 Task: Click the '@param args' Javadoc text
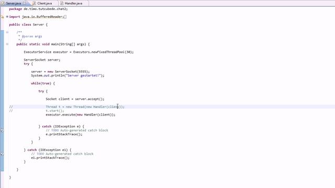point(32,37)
